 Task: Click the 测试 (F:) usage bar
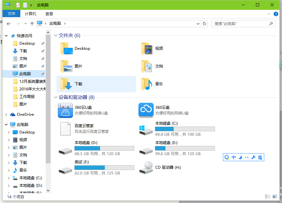104,167
